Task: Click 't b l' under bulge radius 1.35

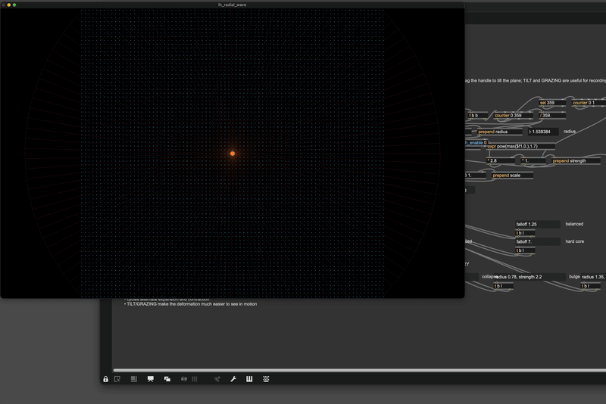Action: 591,286
